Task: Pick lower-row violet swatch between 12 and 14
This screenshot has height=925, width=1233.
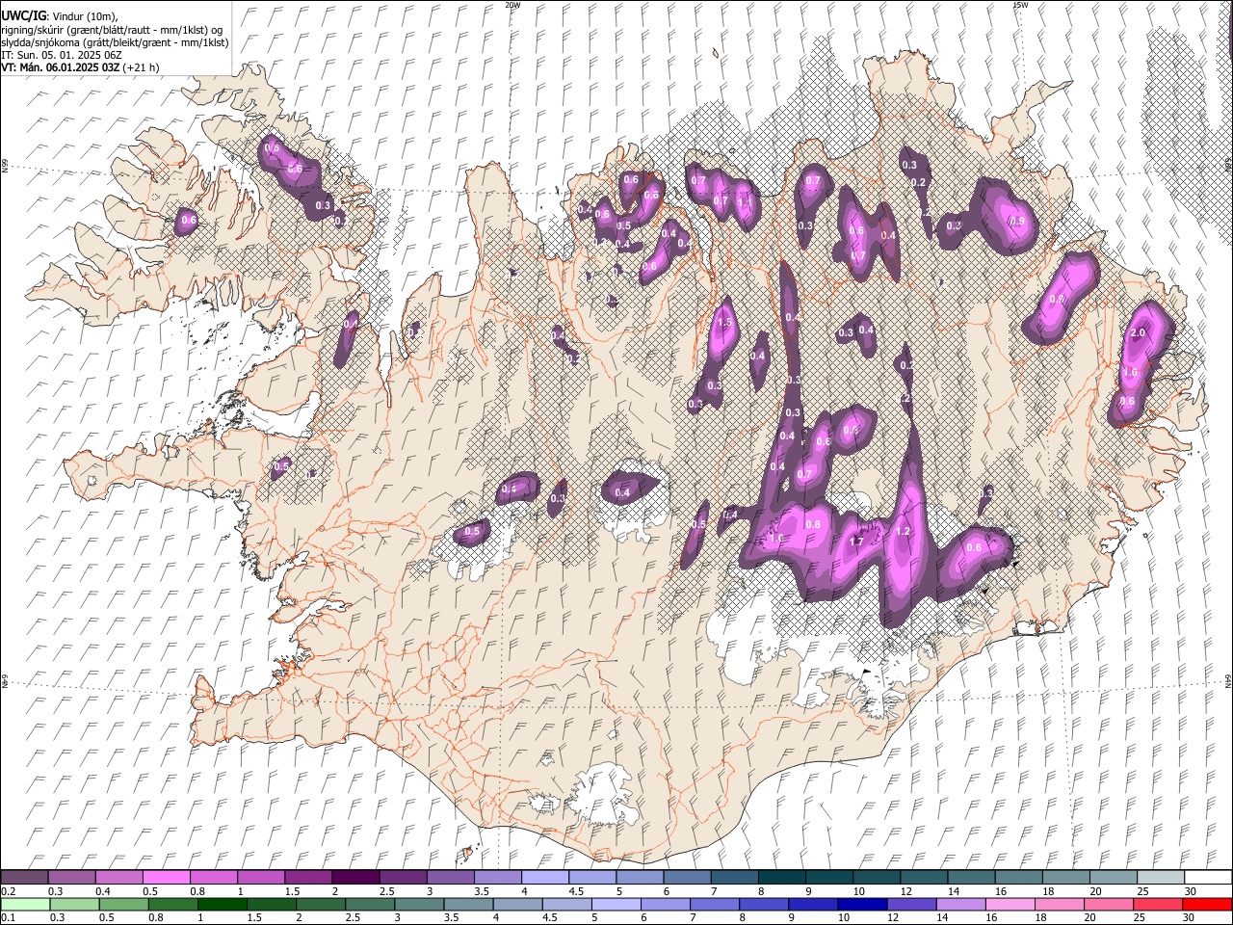Action: coord(911,904)
